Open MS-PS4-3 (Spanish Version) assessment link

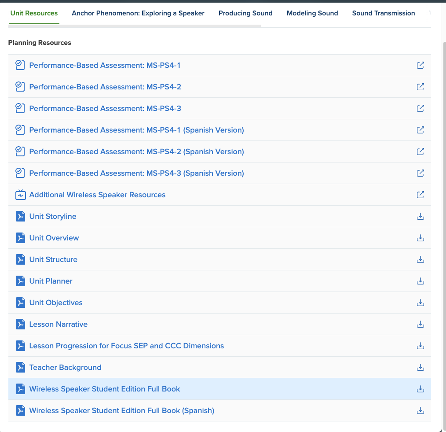[x=136, y=173]
